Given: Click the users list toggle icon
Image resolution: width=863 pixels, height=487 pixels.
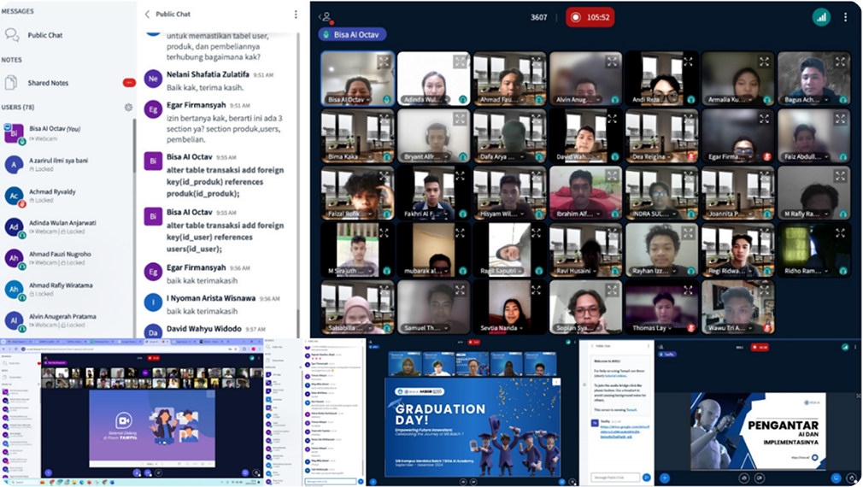Looking at the screenshot, I should click(x=326, y=16).
